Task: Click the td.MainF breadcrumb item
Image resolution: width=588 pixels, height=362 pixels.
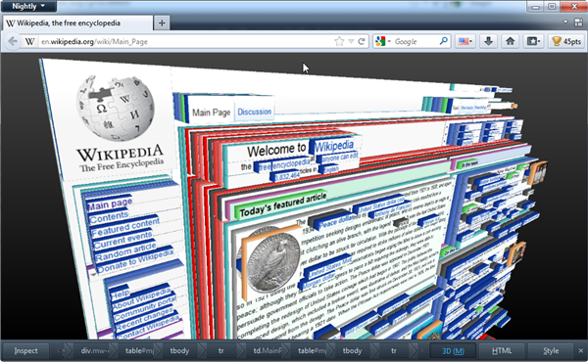Action: coord(267,351)
